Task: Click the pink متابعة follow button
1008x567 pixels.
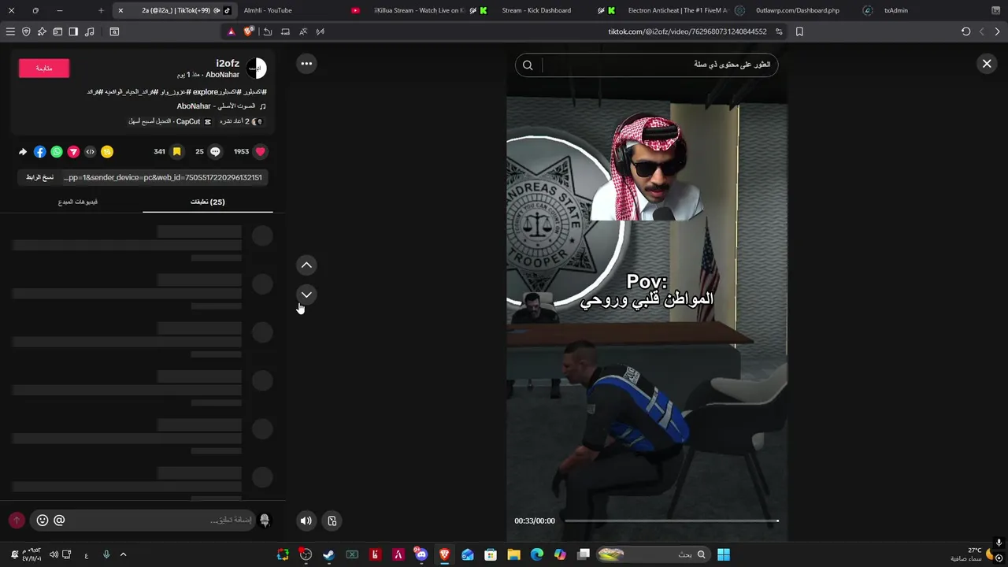Action: 44,69
